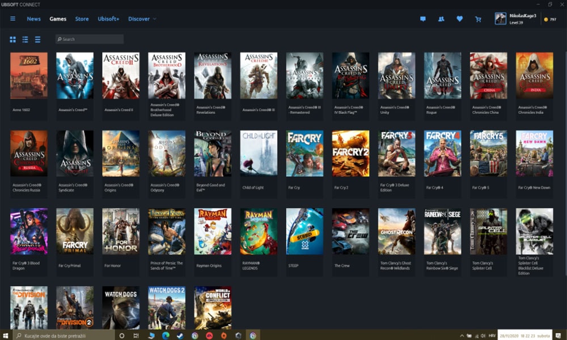The width and height of the screenshot is (567, 340).
Task: Open the News tab
Action: point(33,19)
